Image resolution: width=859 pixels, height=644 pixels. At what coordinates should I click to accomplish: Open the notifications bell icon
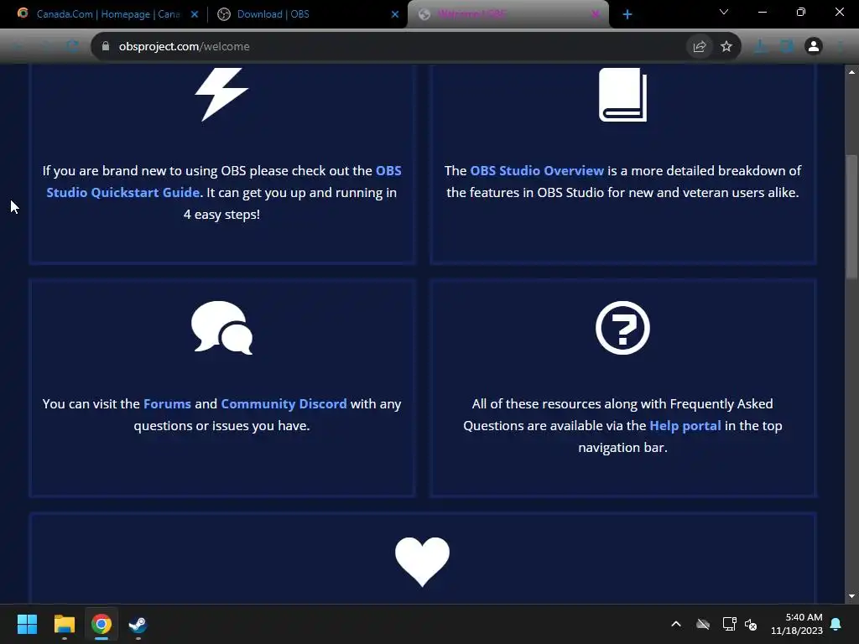point(836,624)
